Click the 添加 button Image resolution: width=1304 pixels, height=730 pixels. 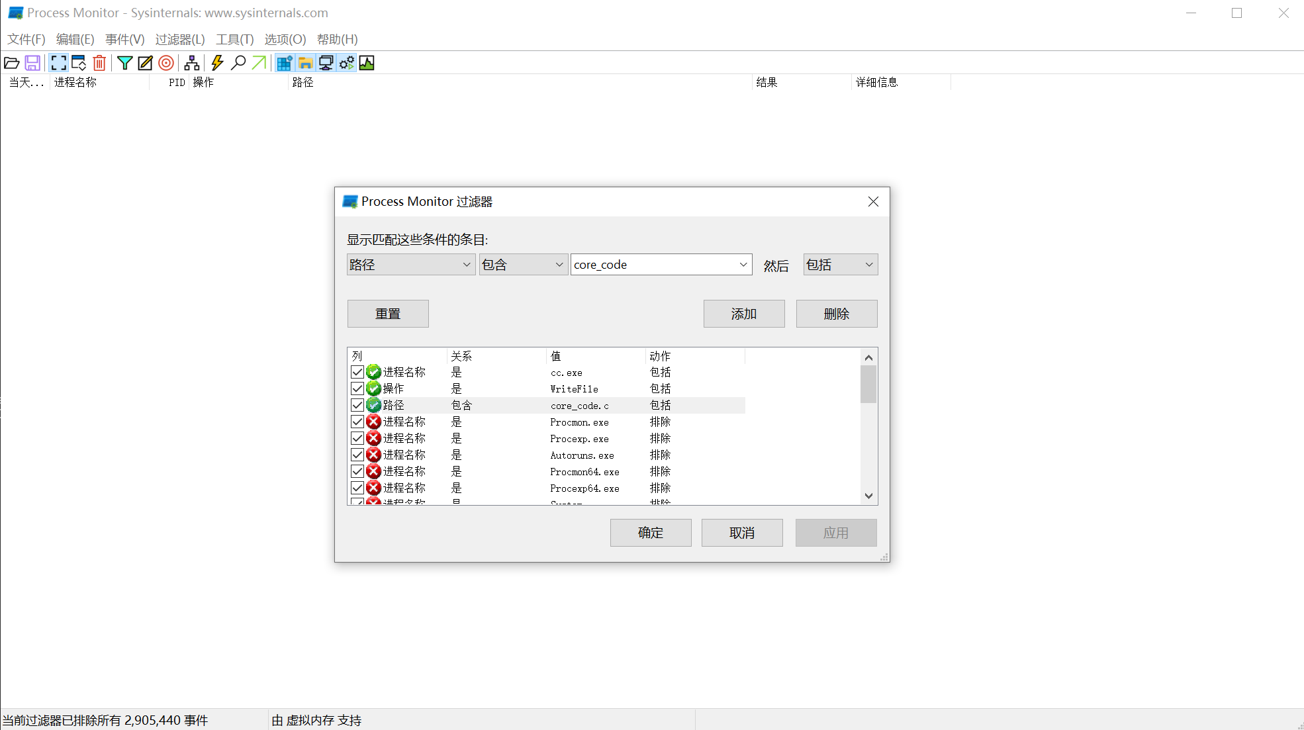point(743,314)
